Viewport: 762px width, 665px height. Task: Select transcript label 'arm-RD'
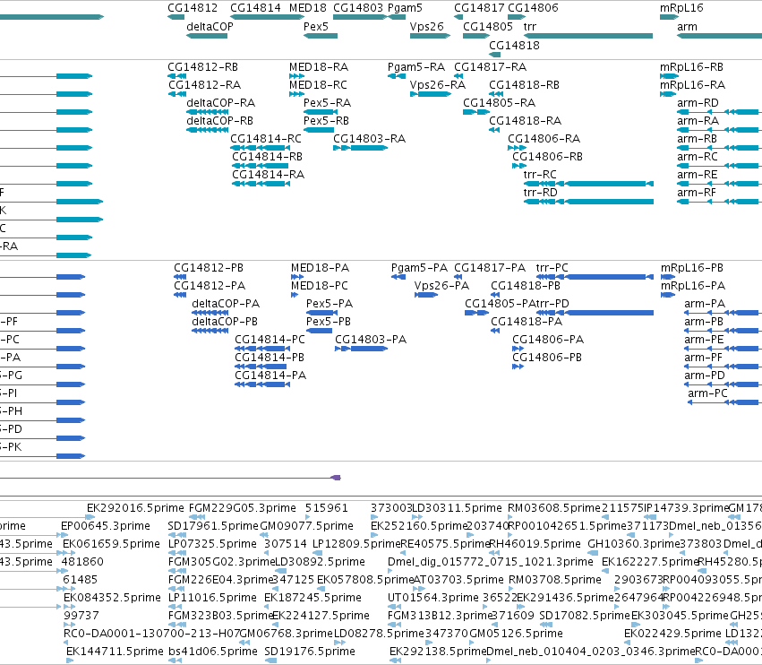698,103
